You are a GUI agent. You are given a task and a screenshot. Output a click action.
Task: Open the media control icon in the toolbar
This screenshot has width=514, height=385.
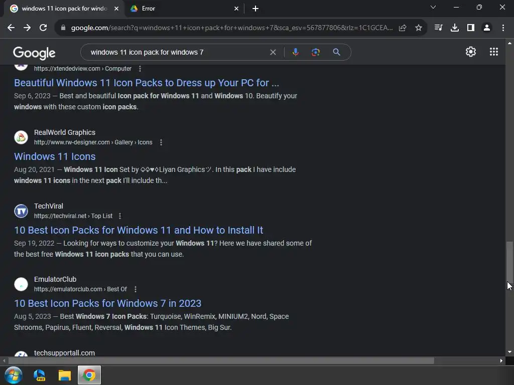click(438, 28)
